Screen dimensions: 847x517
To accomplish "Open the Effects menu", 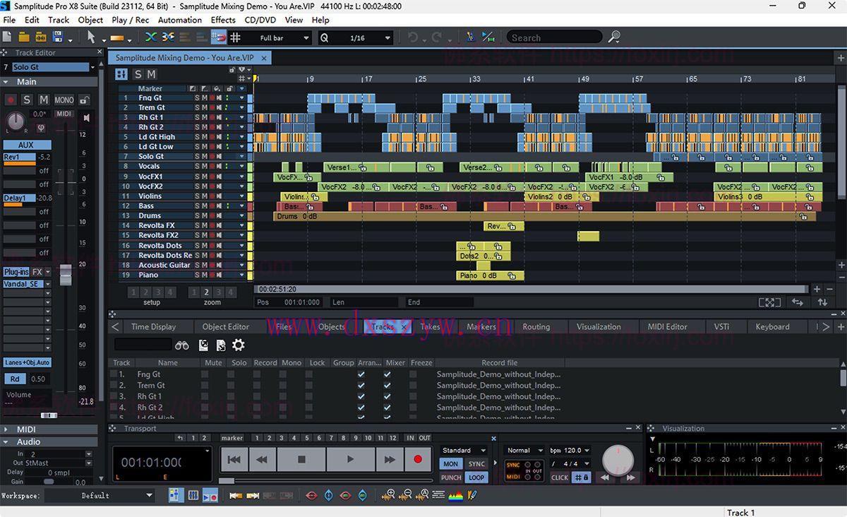I will pos(223,20).
